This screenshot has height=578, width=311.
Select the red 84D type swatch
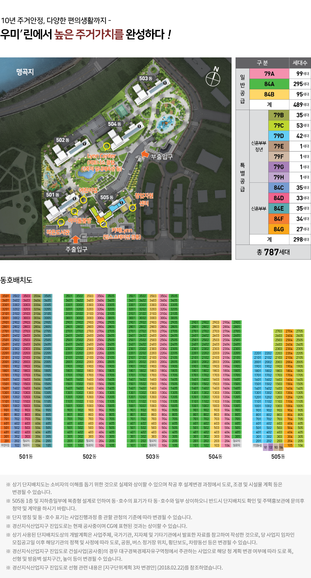278,198
